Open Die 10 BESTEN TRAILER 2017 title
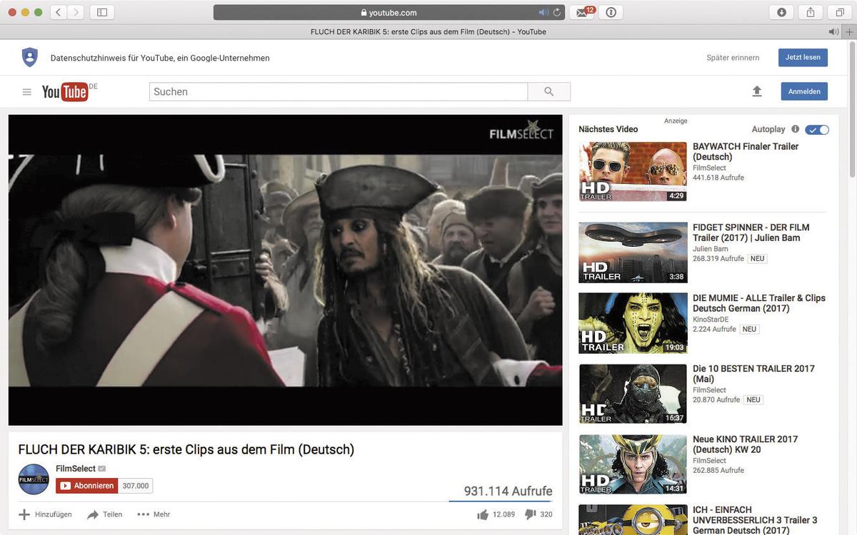 (753, 374)
